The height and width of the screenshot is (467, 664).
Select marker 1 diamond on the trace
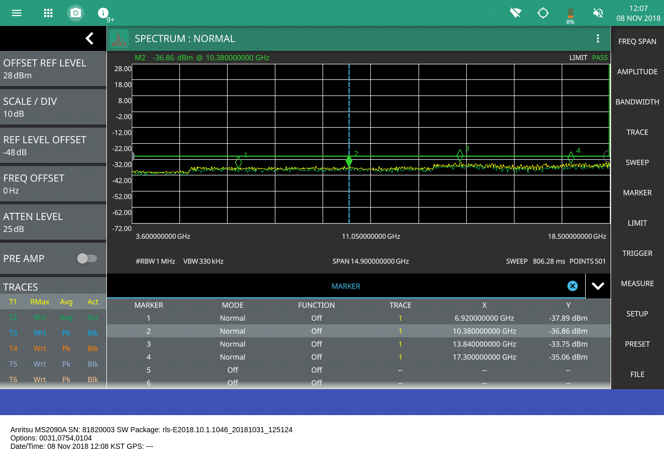point(238,162)
